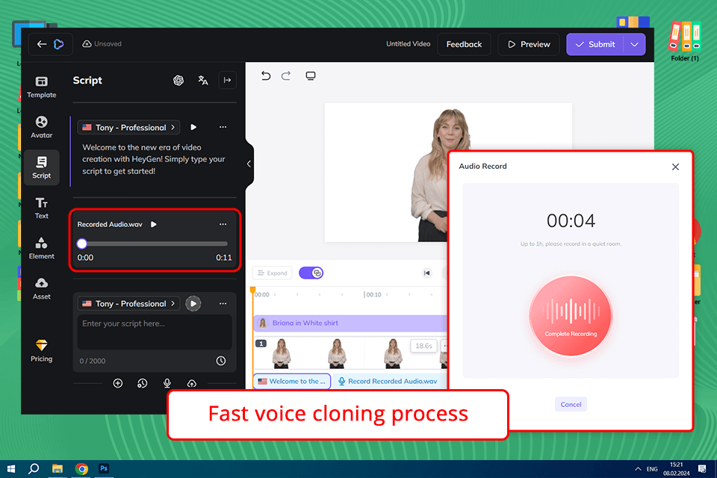
Task: Open File Explorer from taskbar
Action: [58, 469]
